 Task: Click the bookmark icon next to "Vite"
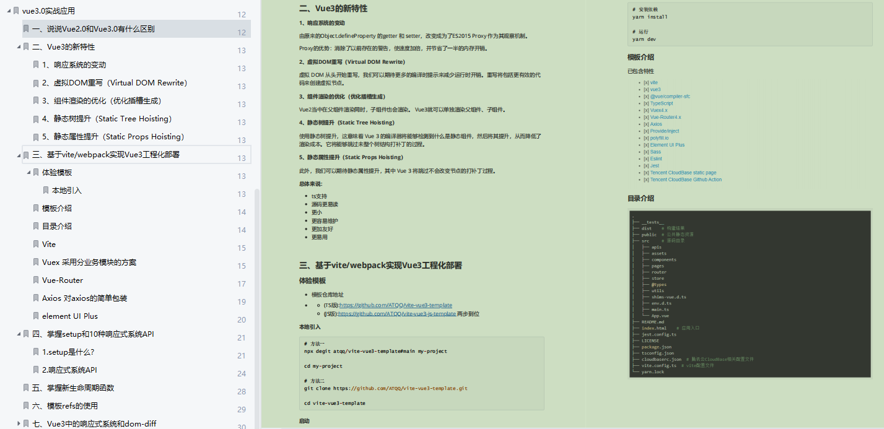(35, 244)
